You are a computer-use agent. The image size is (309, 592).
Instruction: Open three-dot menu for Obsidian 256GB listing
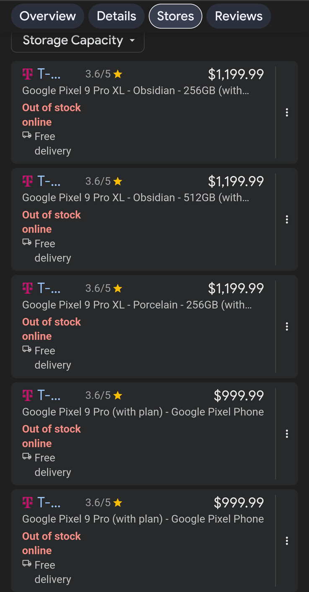click(287, 112)
